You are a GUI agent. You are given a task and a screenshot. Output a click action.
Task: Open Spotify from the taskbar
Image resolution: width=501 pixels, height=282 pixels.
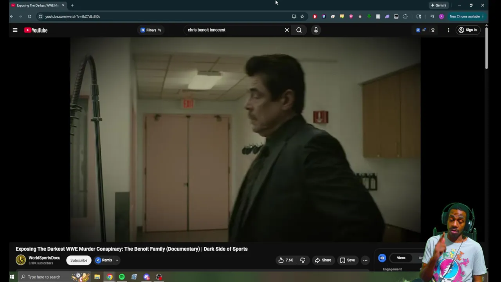[122, 277]
